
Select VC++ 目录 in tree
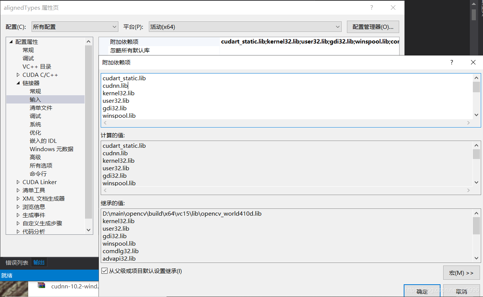[x=37, y=66]
